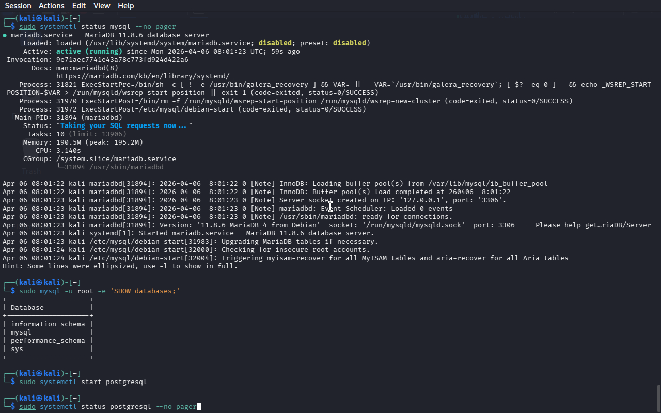661x413 pixels.
Task: Select information_schema in the database table
Action: [48, 324]
